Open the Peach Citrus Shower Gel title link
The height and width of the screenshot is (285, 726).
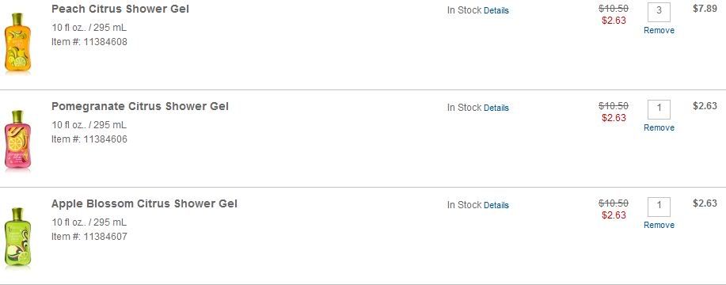120,9
